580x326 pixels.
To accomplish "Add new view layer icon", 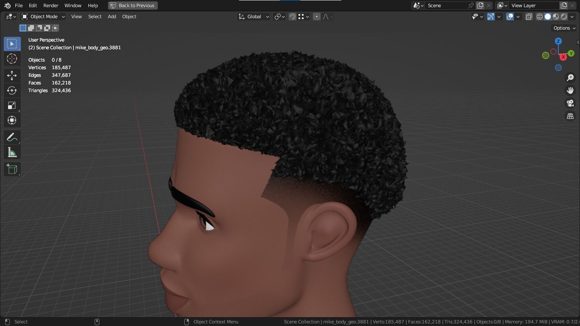I will tap(564, 6).
